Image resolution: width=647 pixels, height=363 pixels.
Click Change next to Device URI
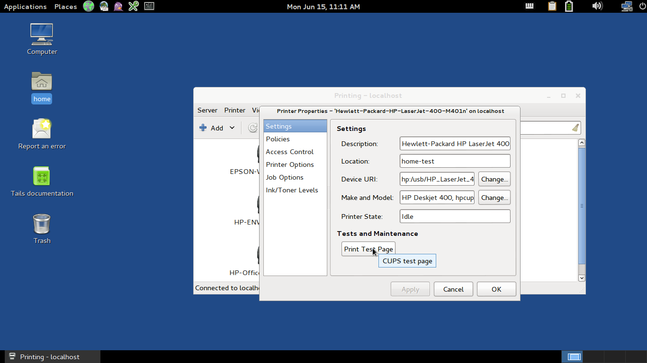pos(494,179)
